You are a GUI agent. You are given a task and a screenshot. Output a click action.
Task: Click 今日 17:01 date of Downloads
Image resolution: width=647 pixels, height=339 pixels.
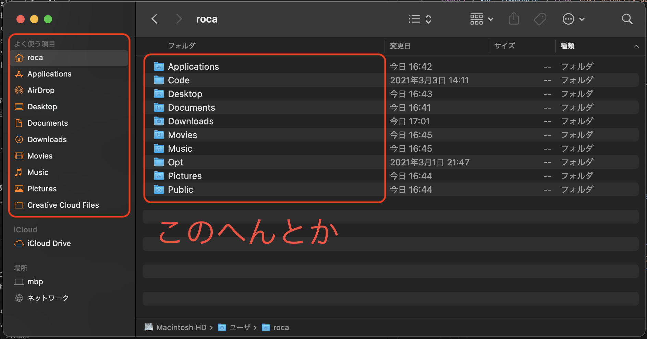point(410,121)
